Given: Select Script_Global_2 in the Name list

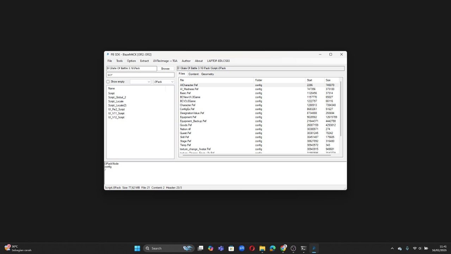Looking at the screenshot, I should point(117,97).
